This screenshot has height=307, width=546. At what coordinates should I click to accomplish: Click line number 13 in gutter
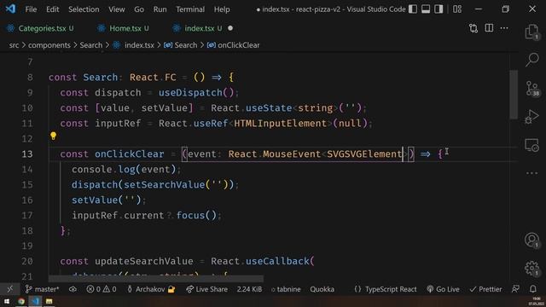[27, 153]
